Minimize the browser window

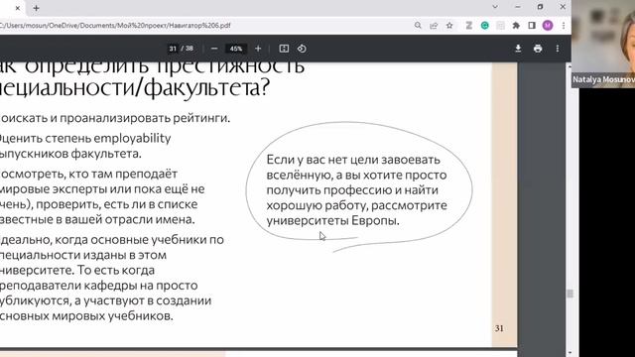click(x=518, y=7)
